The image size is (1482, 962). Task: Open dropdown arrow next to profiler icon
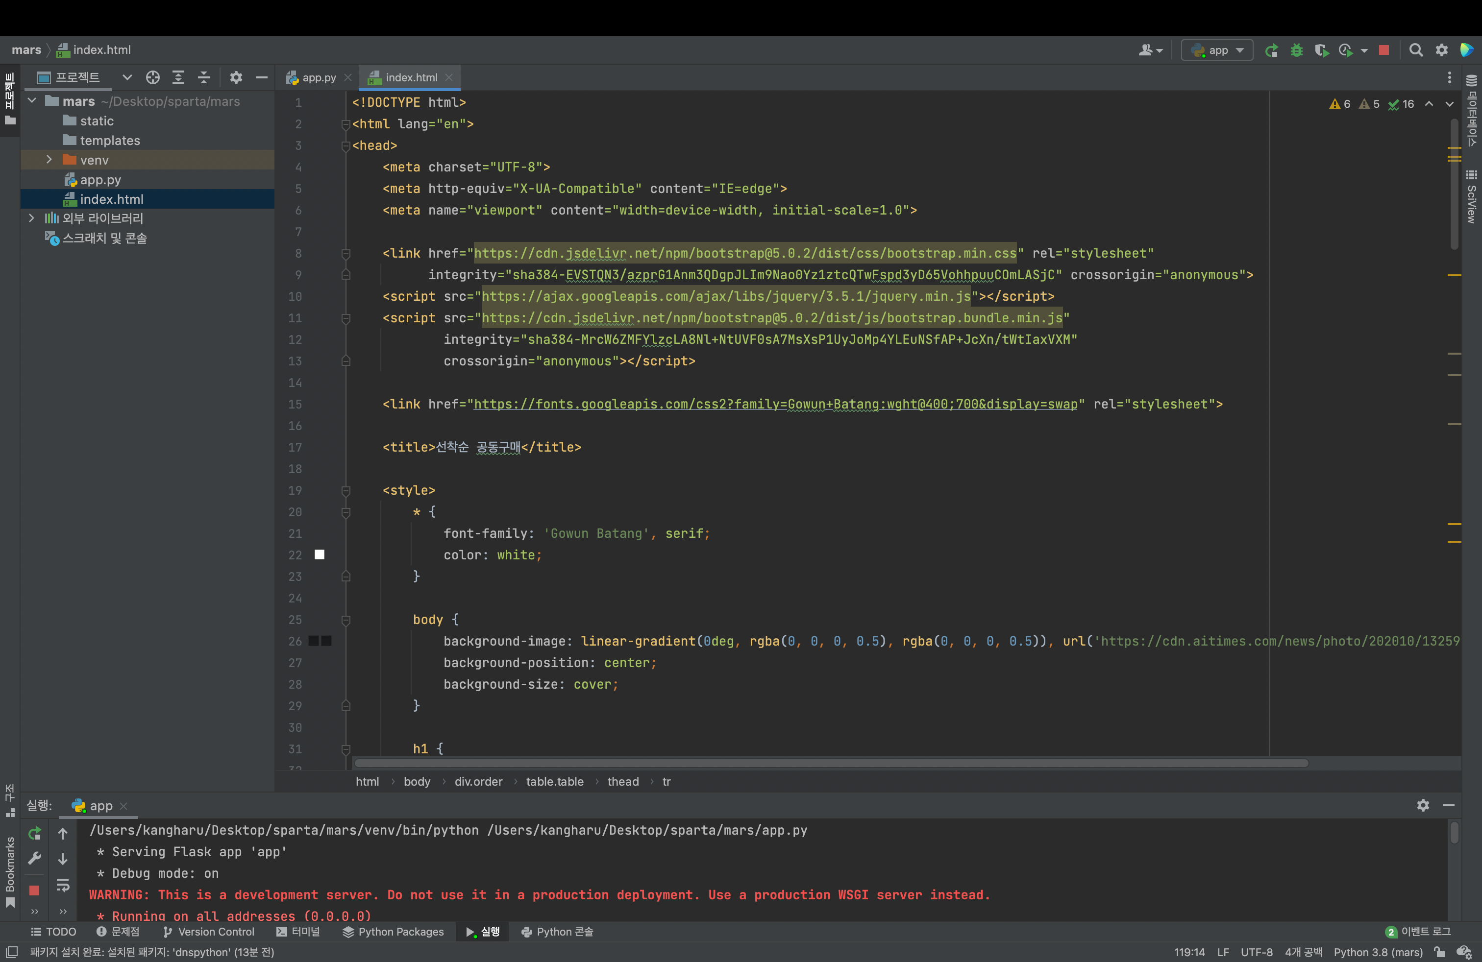click(x=1364, y=50)
